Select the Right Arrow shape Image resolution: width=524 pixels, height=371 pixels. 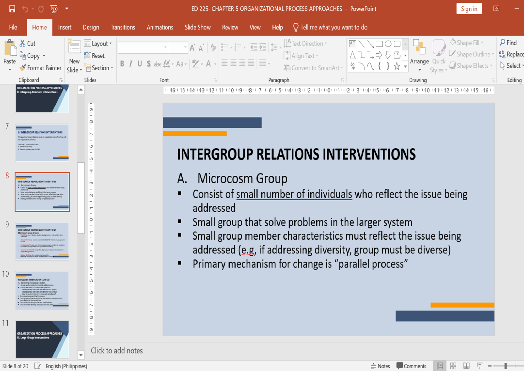[379, 55]
